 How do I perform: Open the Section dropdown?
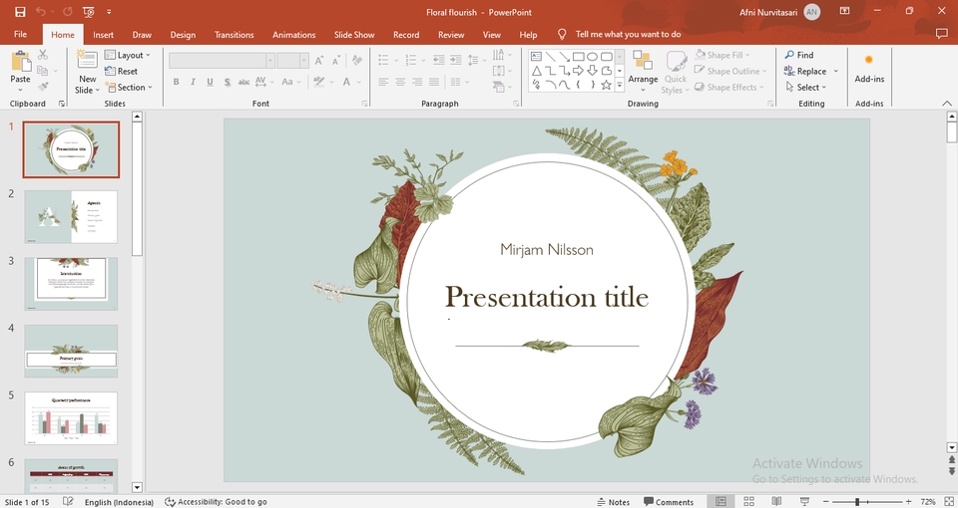pos(129,88)
